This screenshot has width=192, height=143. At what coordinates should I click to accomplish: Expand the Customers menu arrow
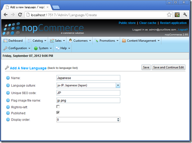(x=90, y=41)
